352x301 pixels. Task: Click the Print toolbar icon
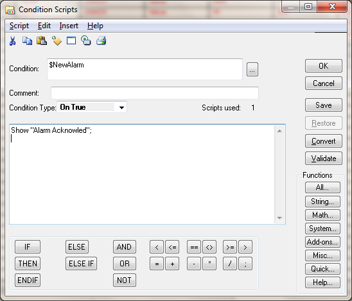click(x=101, y=41)
